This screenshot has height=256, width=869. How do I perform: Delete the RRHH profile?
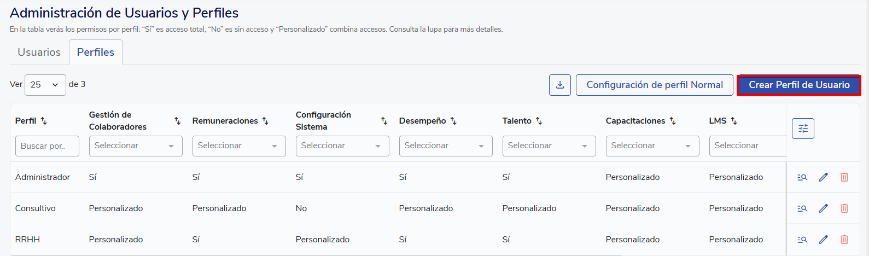[844, 240]
